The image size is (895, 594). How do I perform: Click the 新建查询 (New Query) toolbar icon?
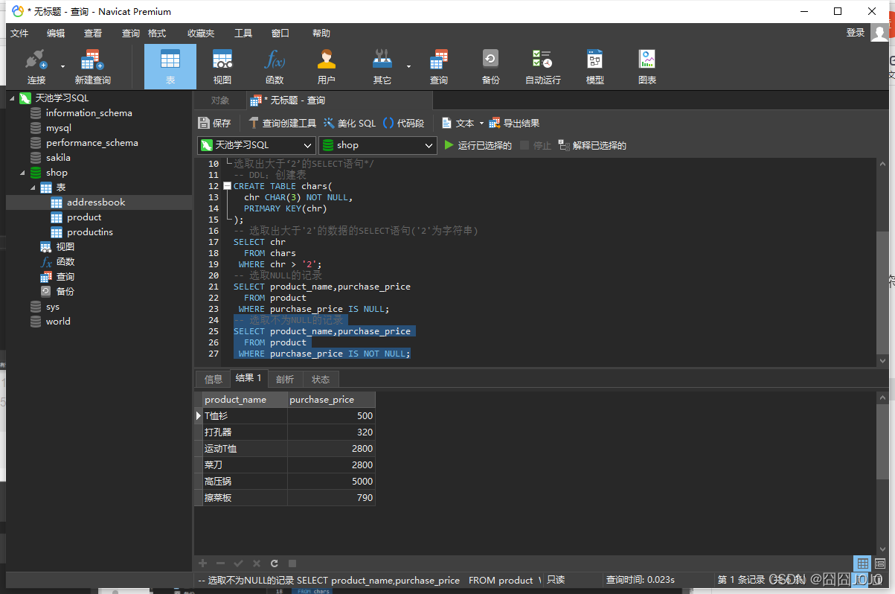(92, 67)
